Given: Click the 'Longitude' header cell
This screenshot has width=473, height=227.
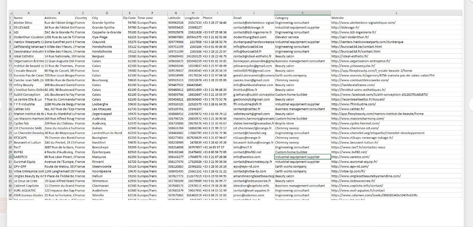Looking at the screenshot, I should [193, 18].
